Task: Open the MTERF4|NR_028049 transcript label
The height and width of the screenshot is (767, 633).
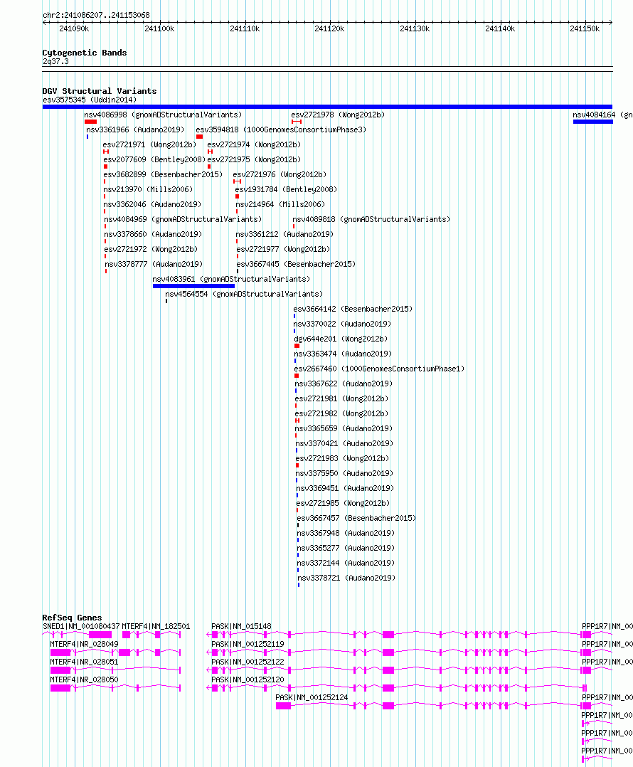Action: [x=84, y=644]
